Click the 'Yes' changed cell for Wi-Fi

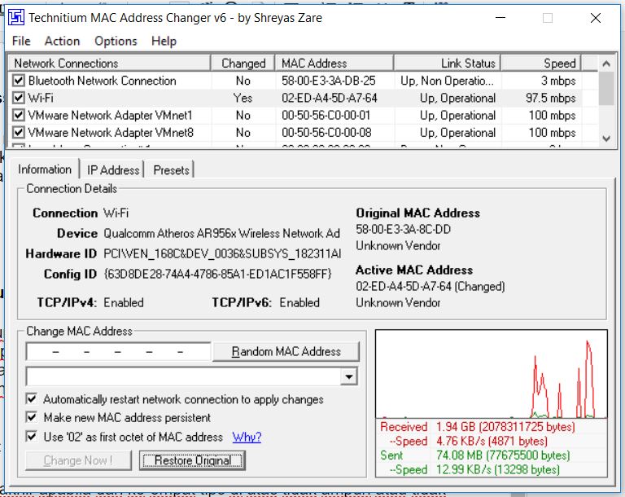click(x=243, y=99)
